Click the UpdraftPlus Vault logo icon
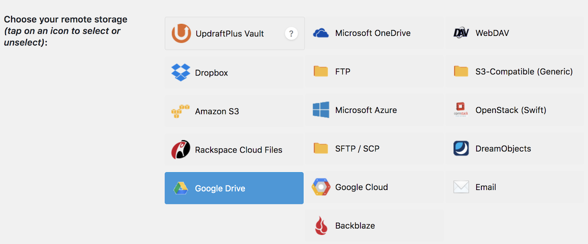The image size is (588, 244). (x=181, y=33)
